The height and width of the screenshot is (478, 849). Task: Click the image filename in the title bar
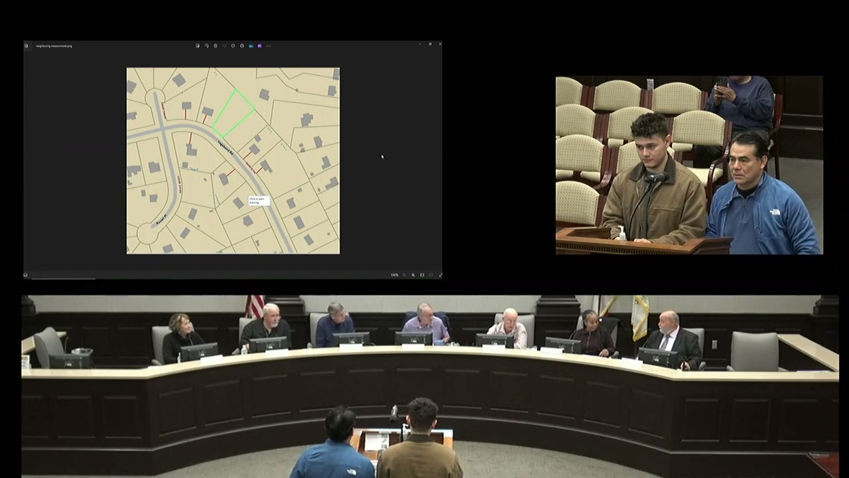click(x=54, y=46)
